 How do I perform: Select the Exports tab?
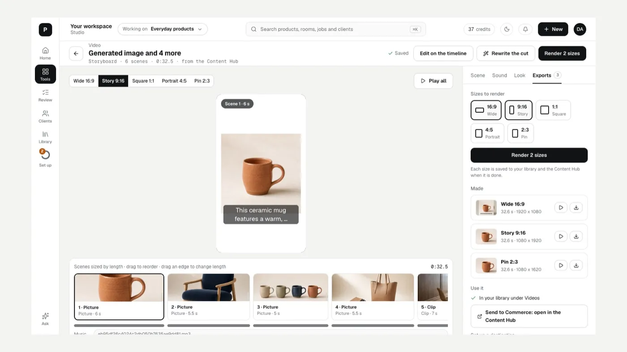547,75
